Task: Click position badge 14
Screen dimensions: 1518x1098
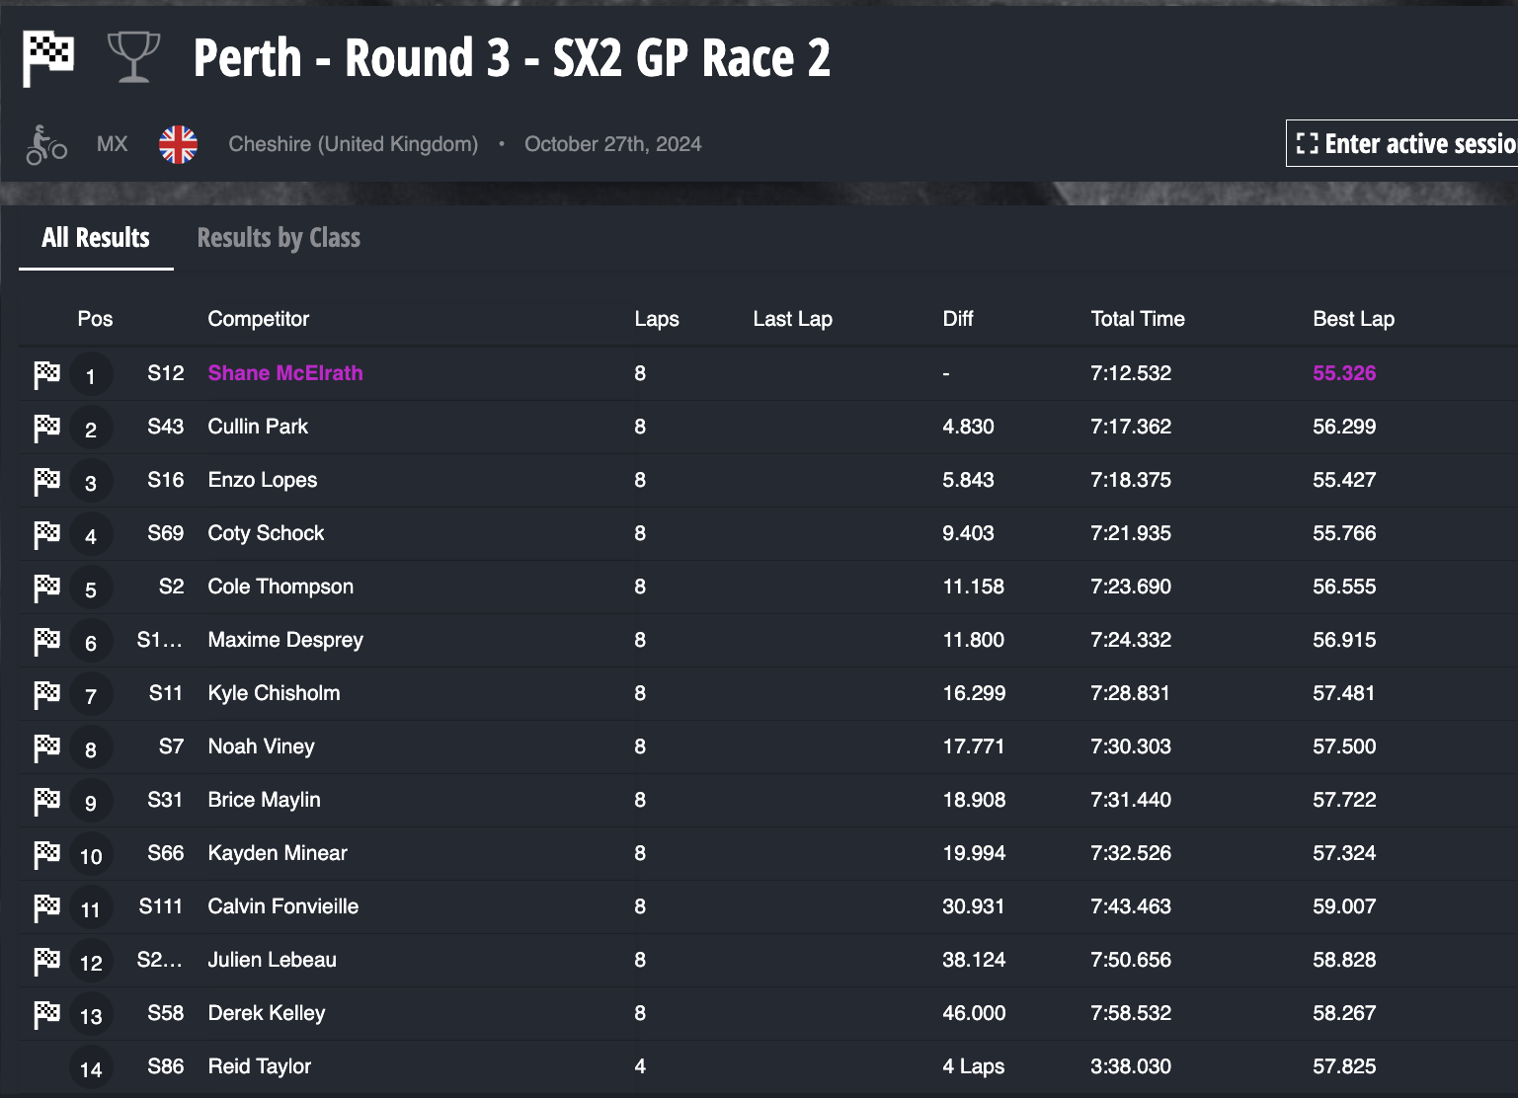Action: [91, 1068]
